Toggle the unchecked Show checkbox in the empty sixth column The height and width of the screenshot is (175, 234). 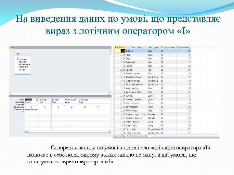pos(98,107)
